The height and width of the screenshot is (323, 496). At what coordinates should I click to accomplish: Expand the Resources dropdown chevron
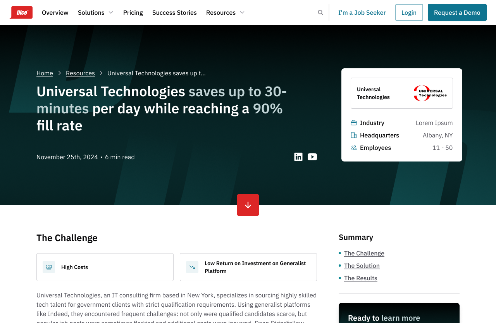242,12
